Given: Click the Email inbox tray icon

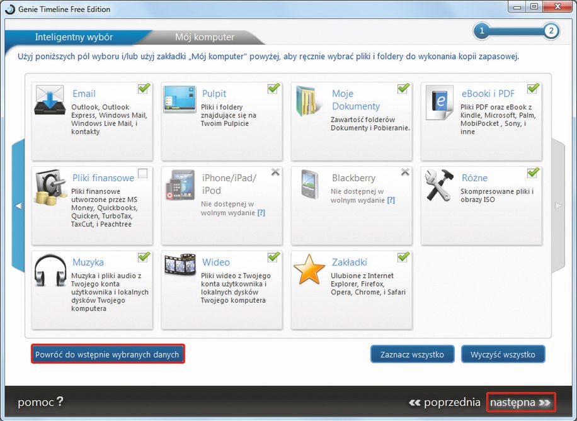Looking at the screenshot, I should (50, 101).
